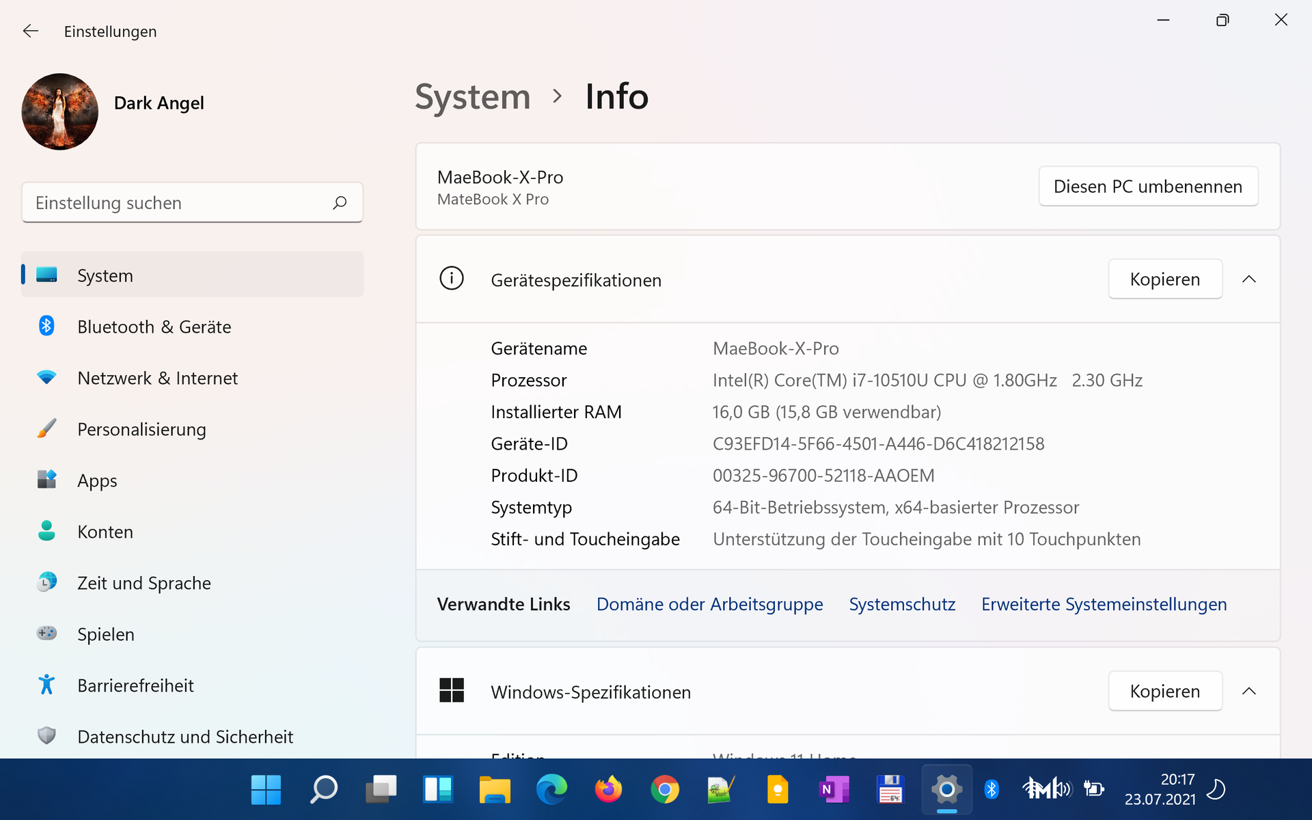Open File Explorer from taskbar
Viewport: 1312px width, 820px height.
(x=495, y=790)
